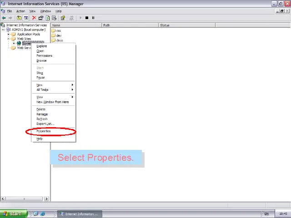This screenshot has height=218, width=291.
Task: Click the Up one level folder icon
Action: [x=19, y=18]
